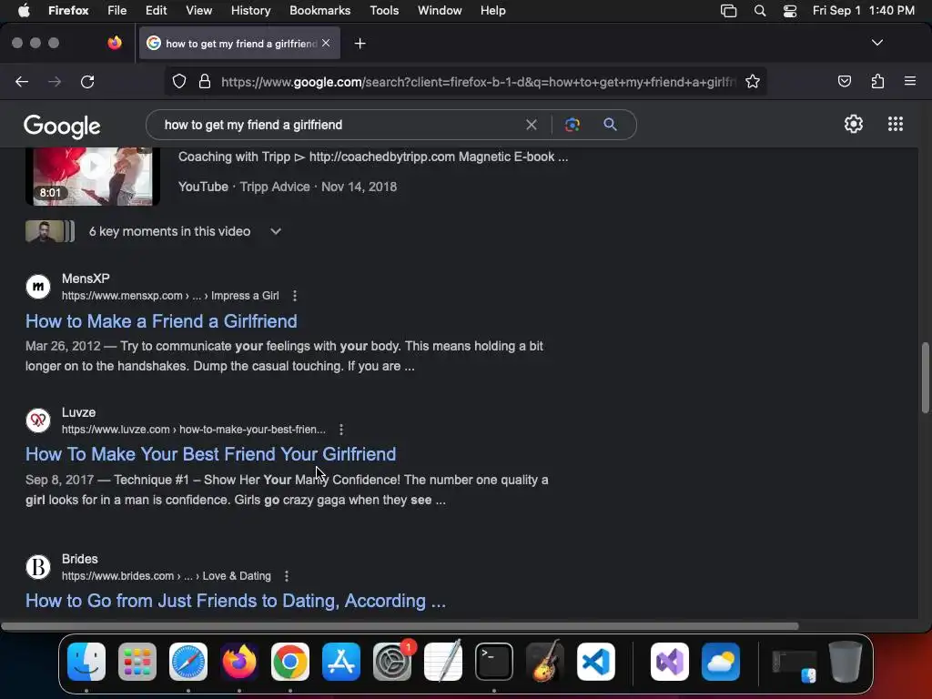
Task: Open Control Center in menu bar
Action: [789, 11]
